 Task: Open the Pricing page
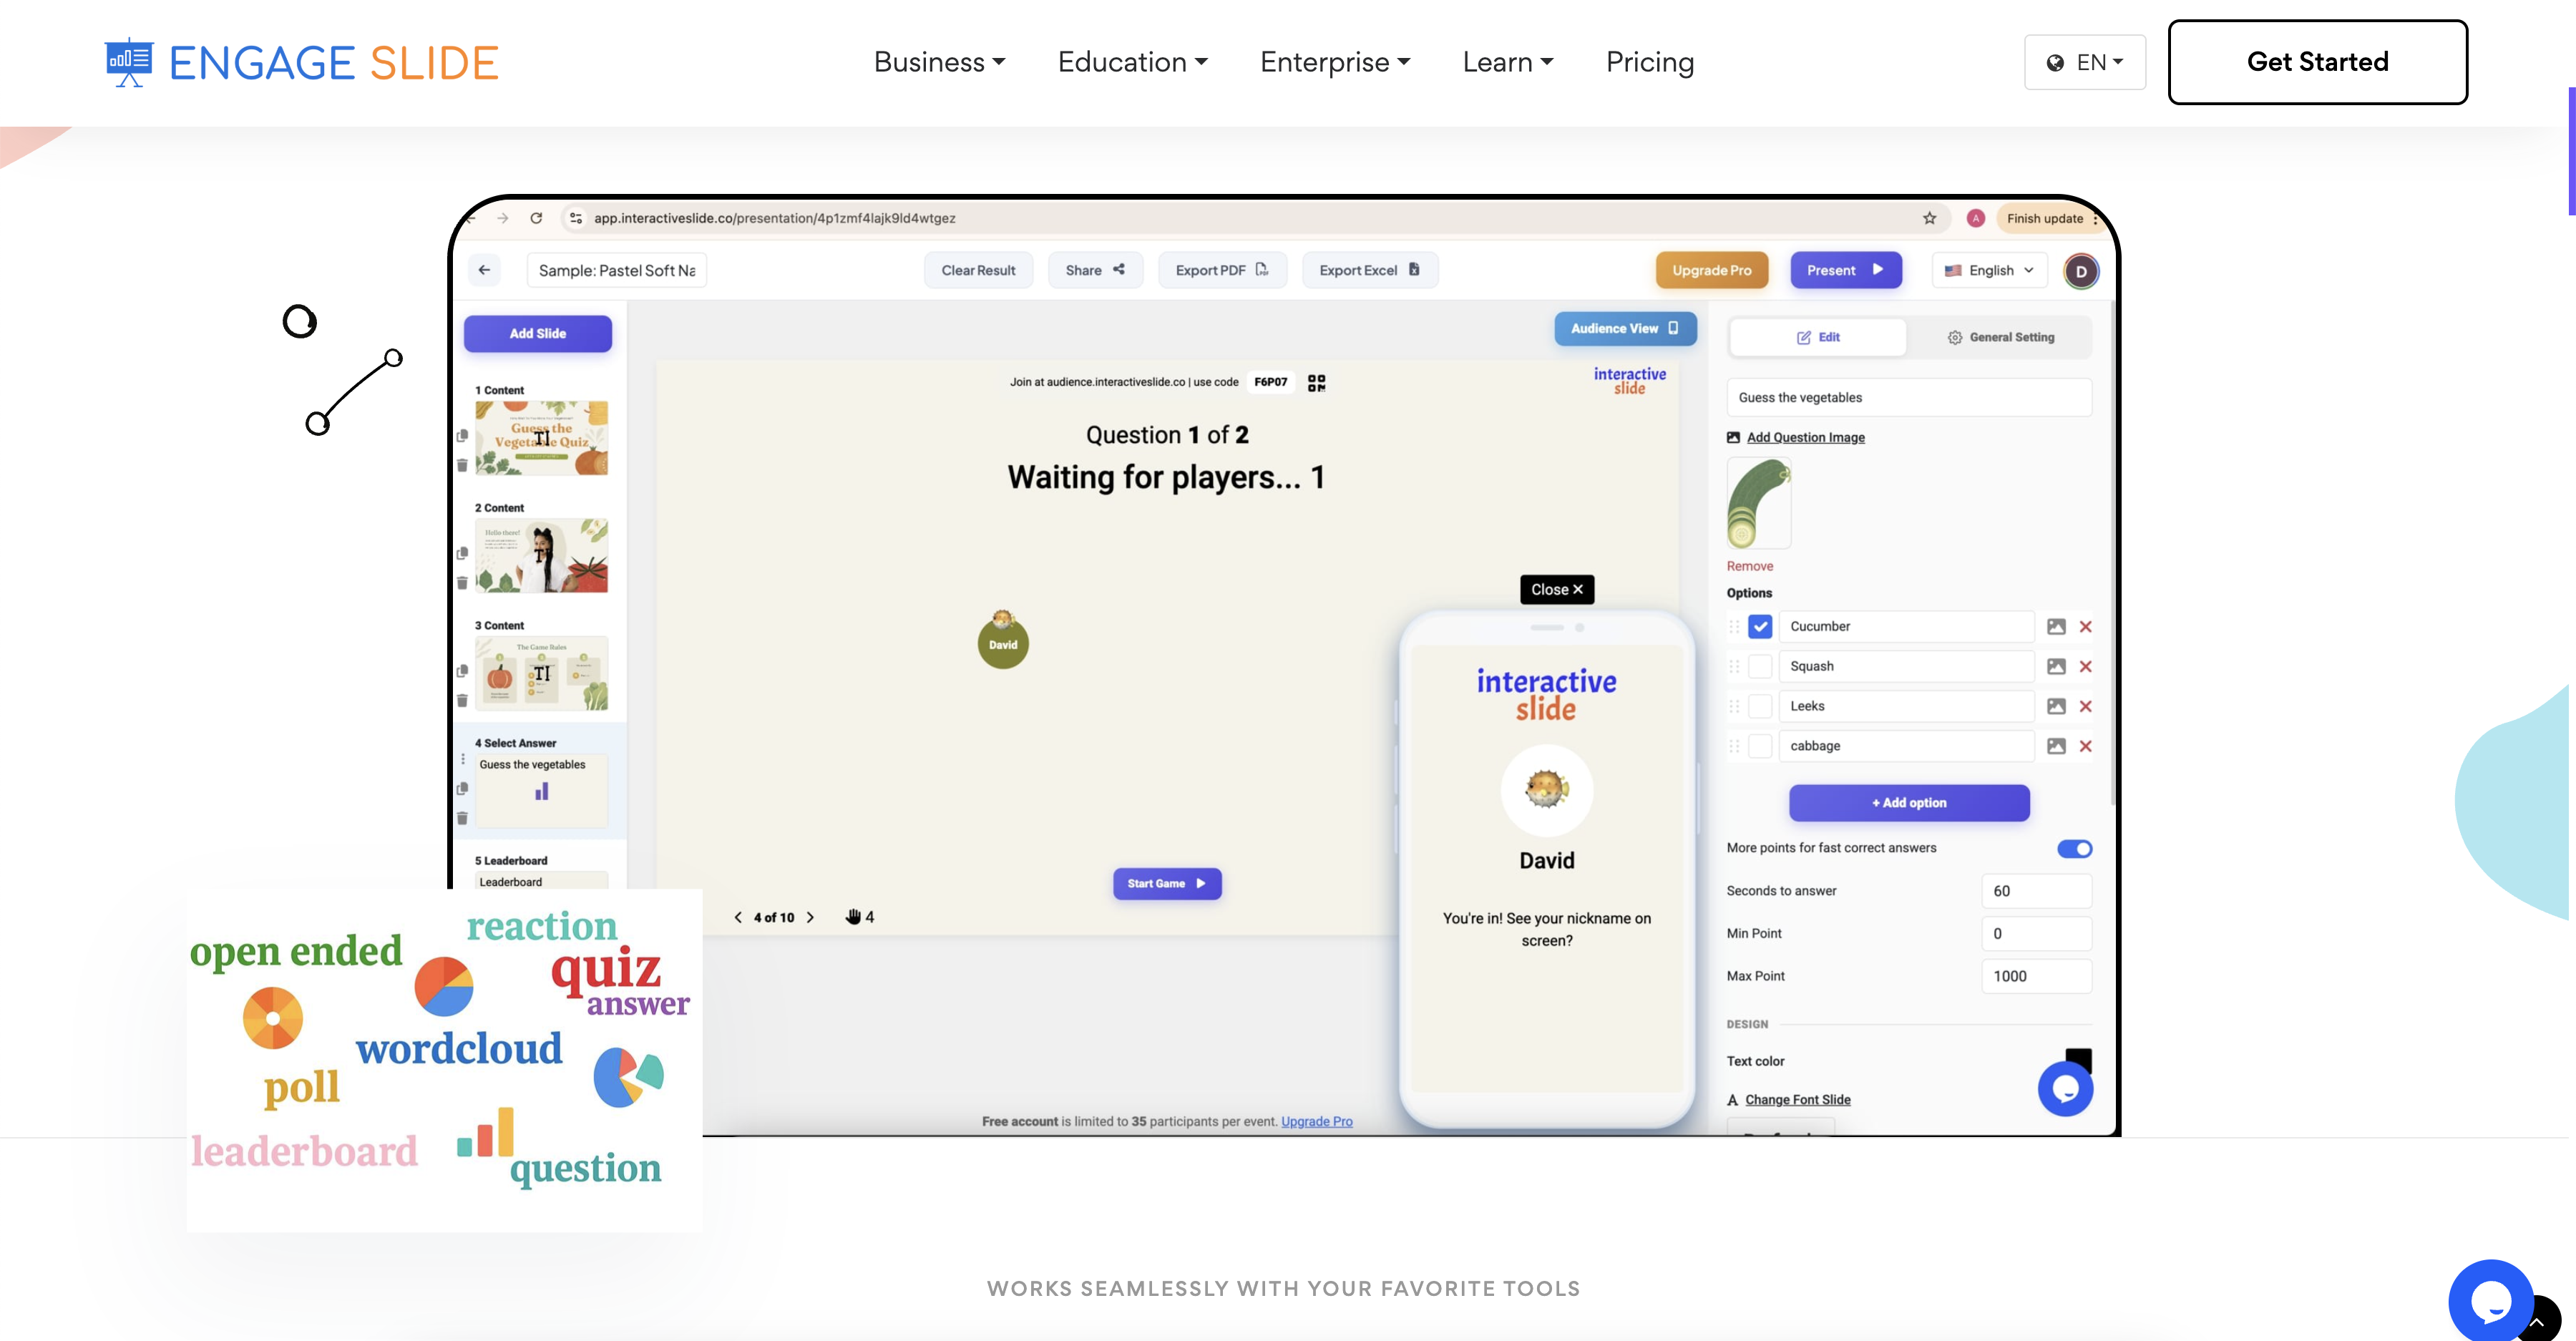(1649, 62)
